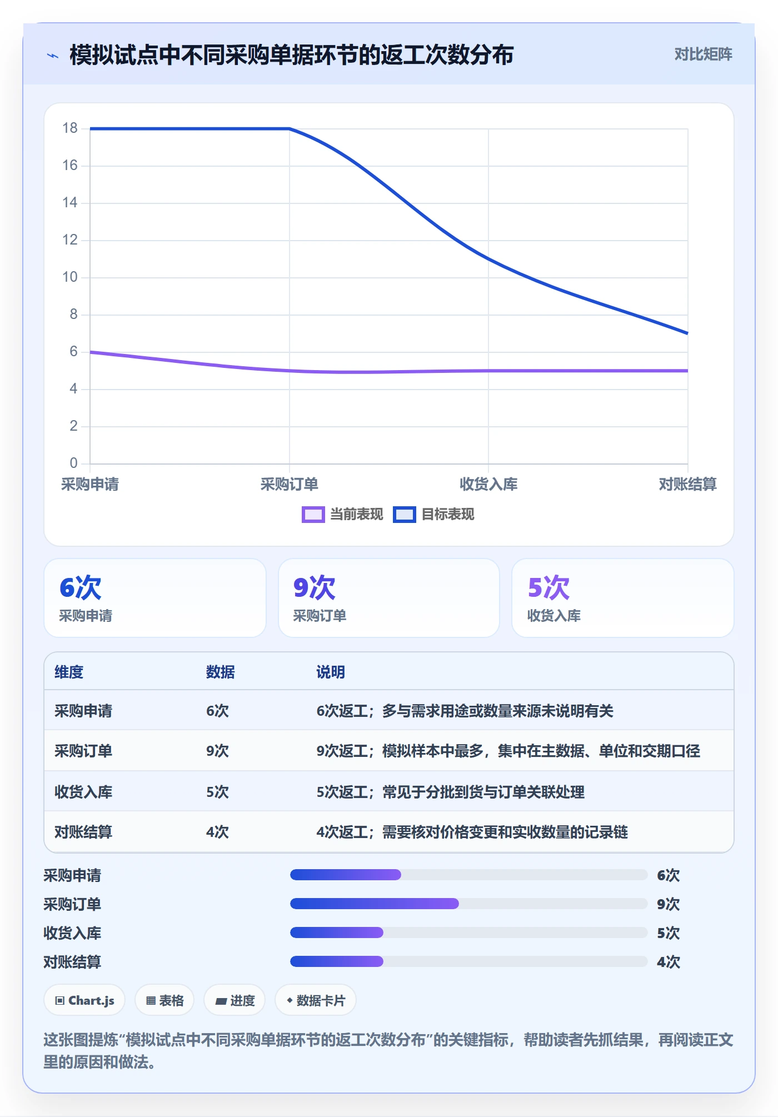This screenshot has width=778, height=1117.
Task: Select the 采购订单 table row cell
Action: 83,751
